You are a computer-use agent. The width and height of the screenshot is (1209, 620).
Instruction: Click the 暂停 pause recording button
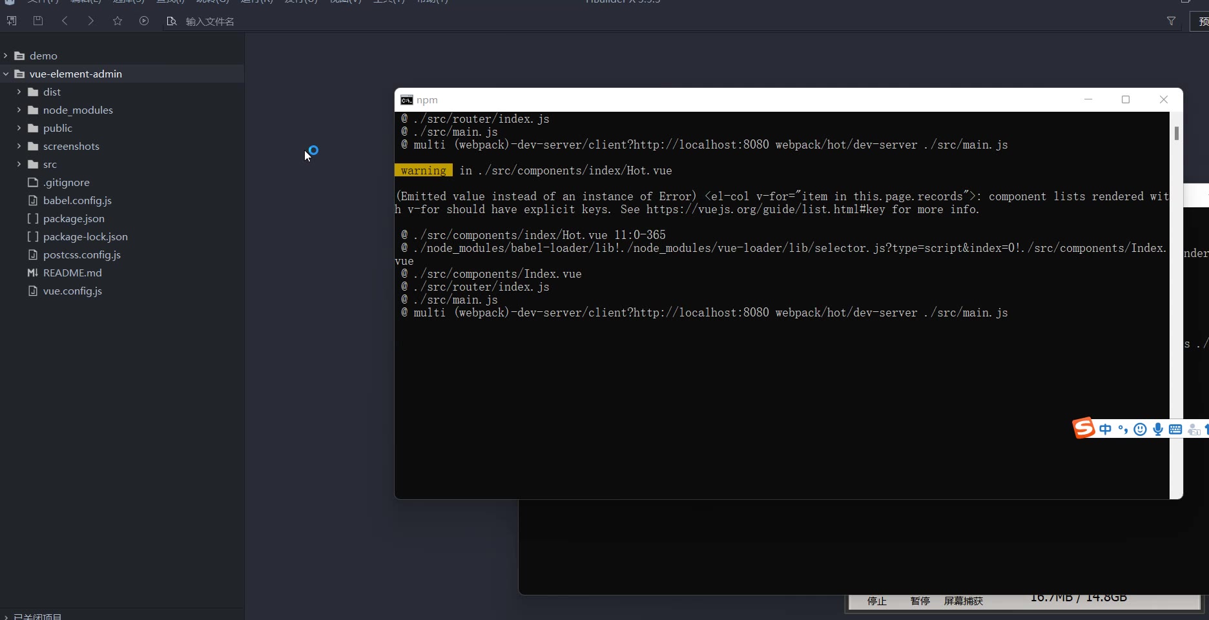[920, 601]
